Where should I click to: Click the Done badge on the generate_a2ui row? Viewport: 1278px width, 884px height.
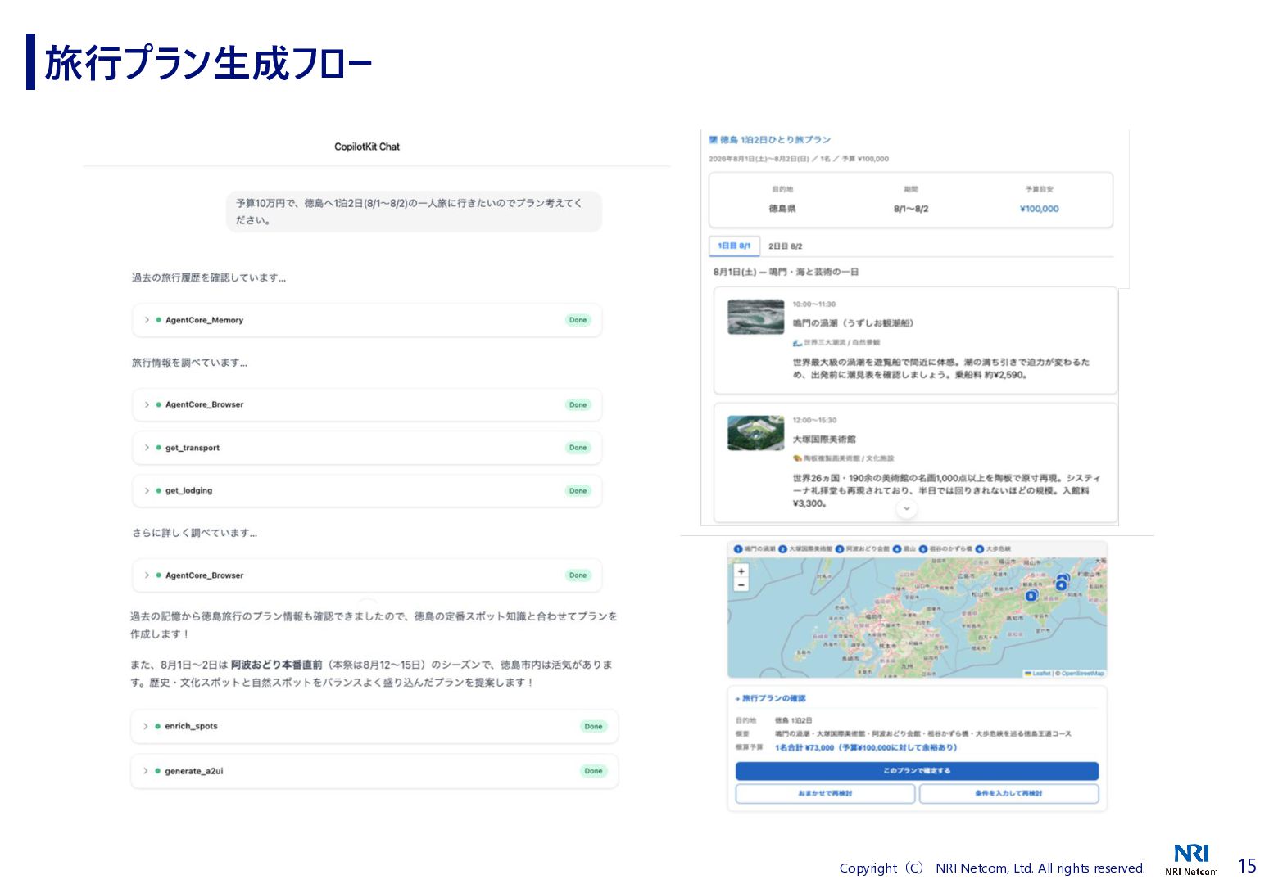coord(594,771)
